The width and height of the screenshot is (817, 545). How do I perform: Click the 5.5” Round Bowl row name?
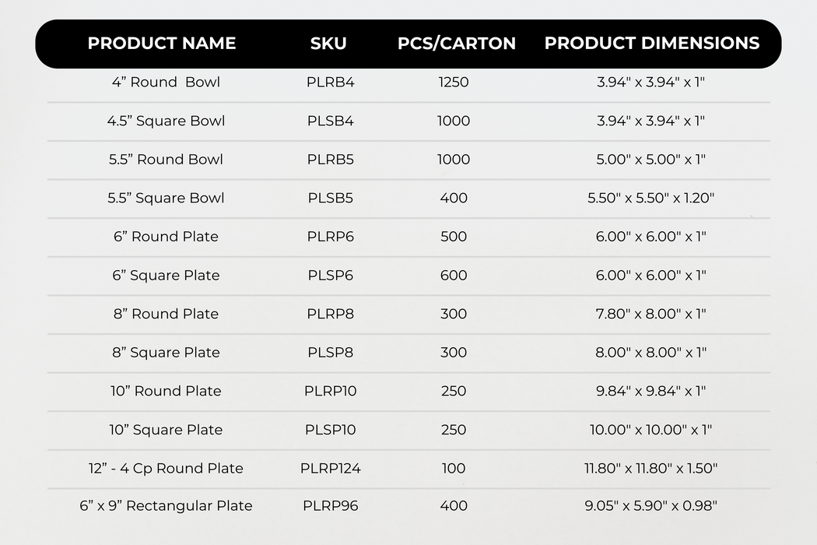click(166, 160)
